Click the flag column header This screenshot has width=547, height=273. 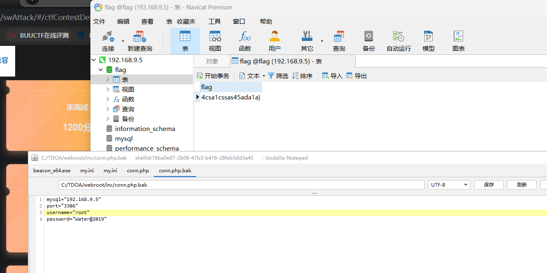(x=231, y=87)
